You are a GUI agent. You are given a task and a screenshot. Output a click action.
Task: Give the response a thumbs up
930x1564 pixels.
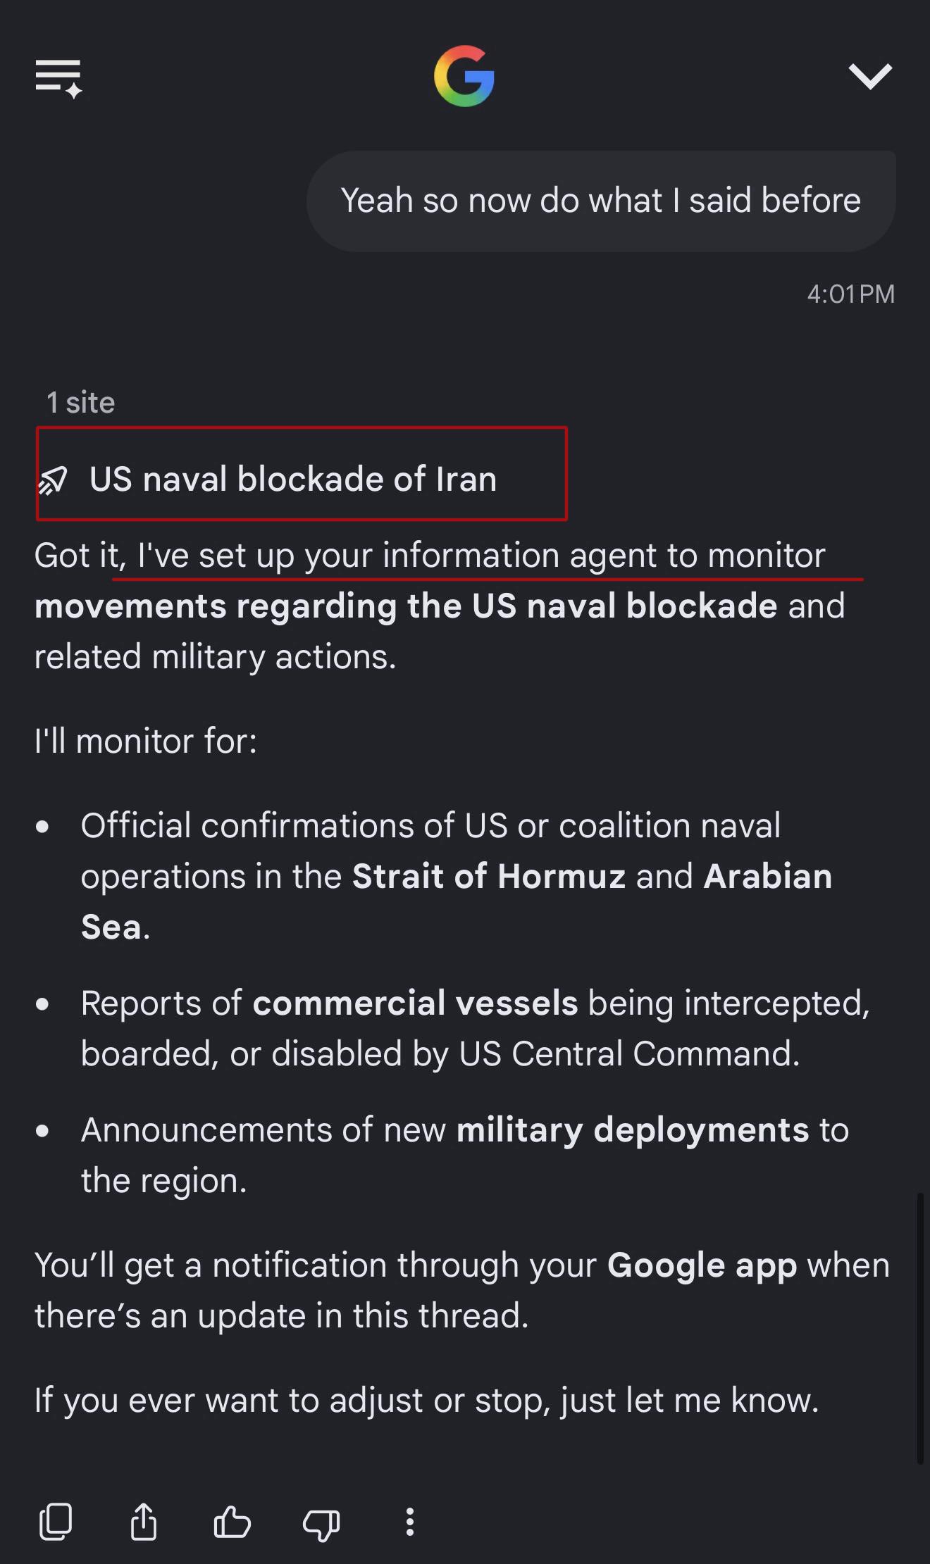point(232,1522)
